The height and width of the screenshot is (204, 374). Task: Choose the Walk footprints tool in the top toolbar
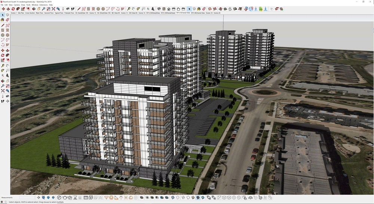[x=73, y=9]
